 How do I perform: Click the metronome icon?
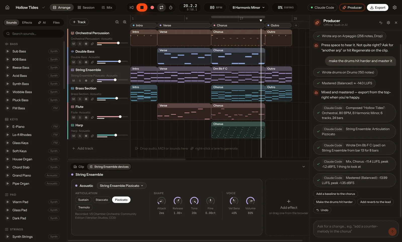[171, 8]
